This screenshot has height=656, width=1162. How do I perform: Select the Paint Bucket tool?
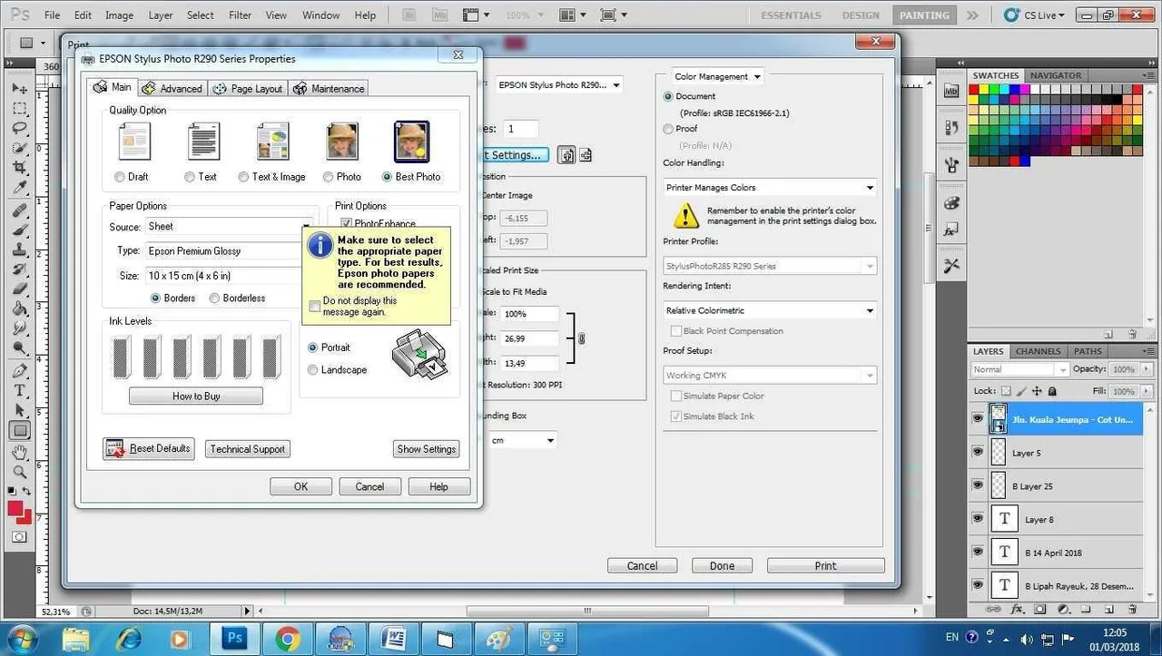point(19,308)
